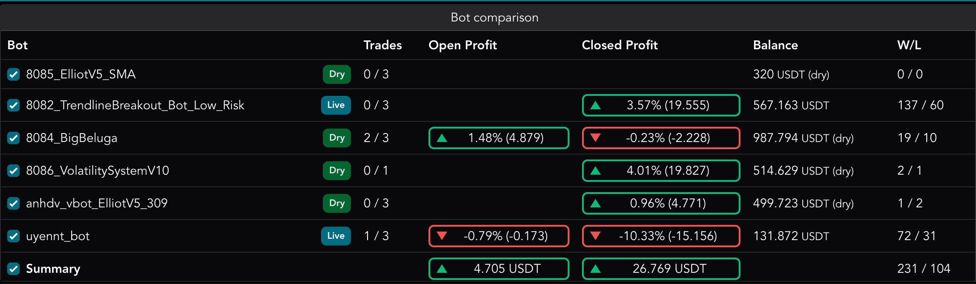Screen dimensions: 976x284
Task: Click the Live badge next to uyennt_bot
Action: pyautogui.click(x=336, y=236)
